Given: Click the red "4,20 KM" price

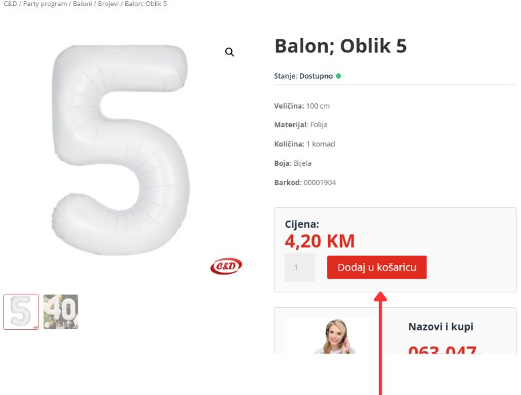Looking at the screenshot, I should point(320,241).
